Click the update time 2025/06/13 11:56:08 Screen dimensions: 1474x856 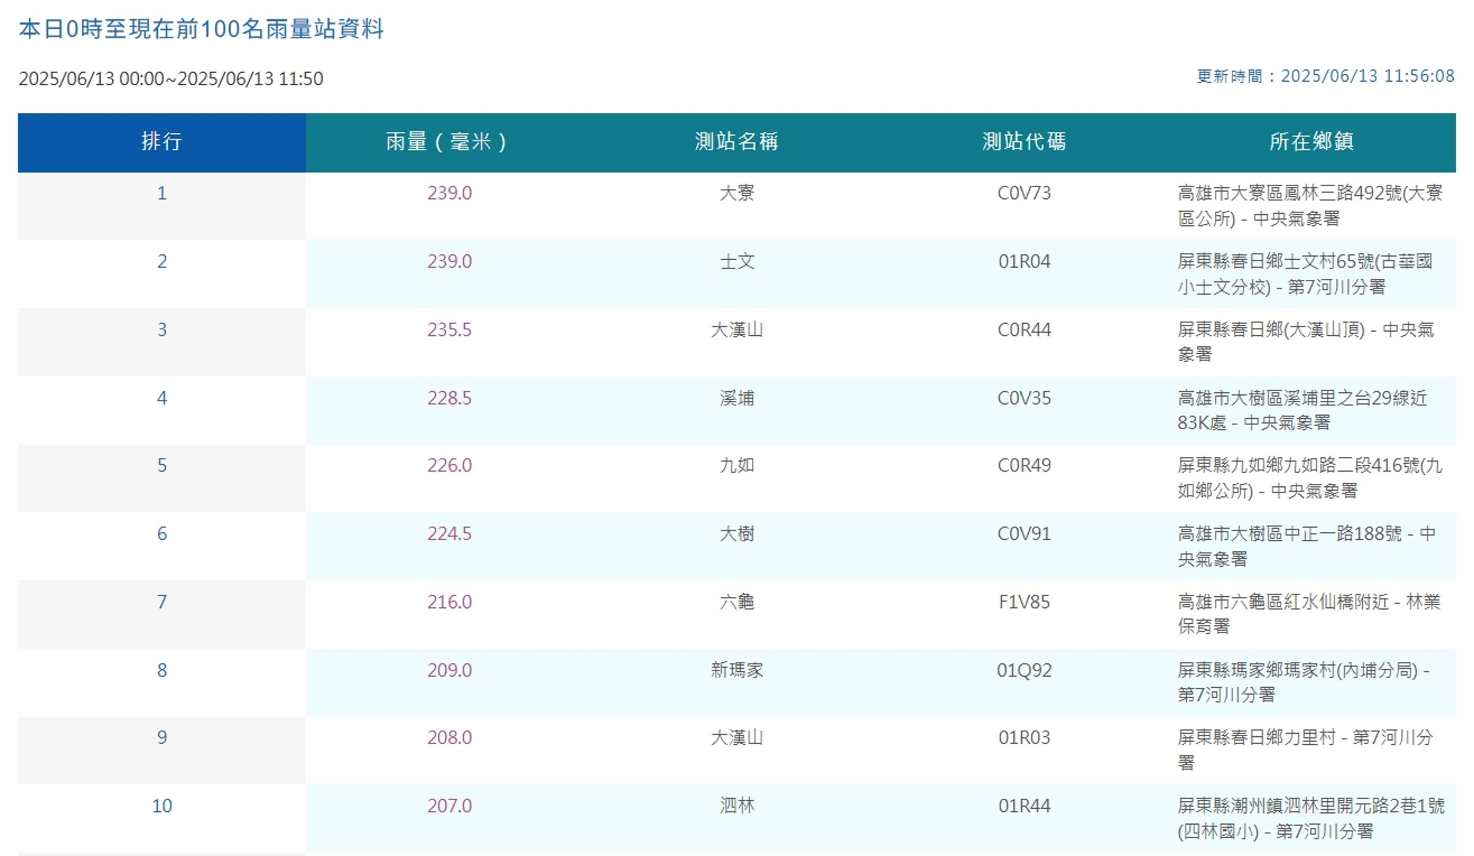click(1368, 76)
